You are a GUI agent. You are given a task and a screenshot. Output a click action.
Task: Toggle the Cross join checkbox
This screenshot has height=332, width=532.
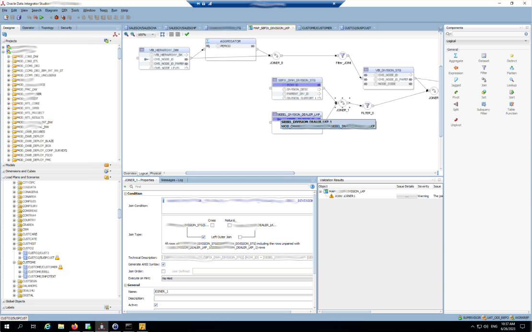click(x=212, y=225)
